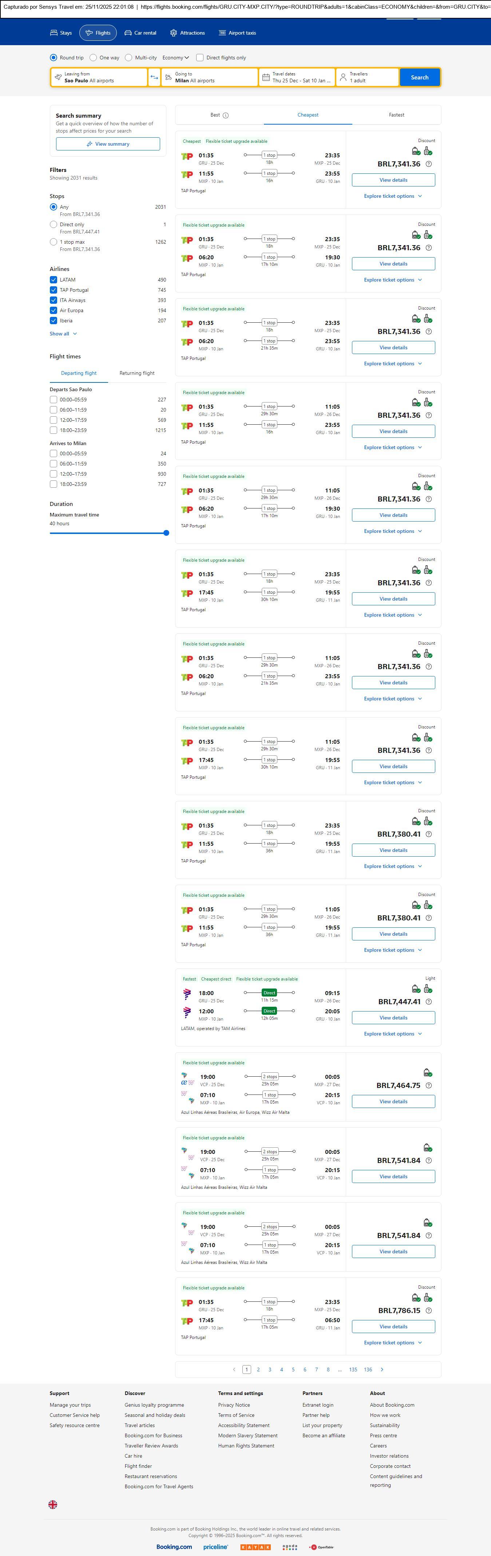Select the One way radio button
Viewport: 491px width, 1556px height.
click(x=93, y=58)
